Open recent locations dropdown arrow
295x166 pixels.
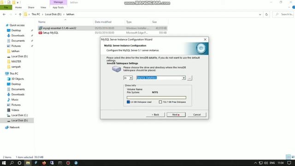(16, 14)
